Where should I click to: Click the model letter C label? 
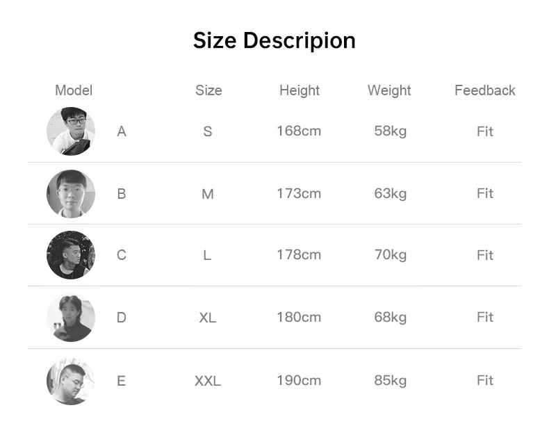coord(122,255)
